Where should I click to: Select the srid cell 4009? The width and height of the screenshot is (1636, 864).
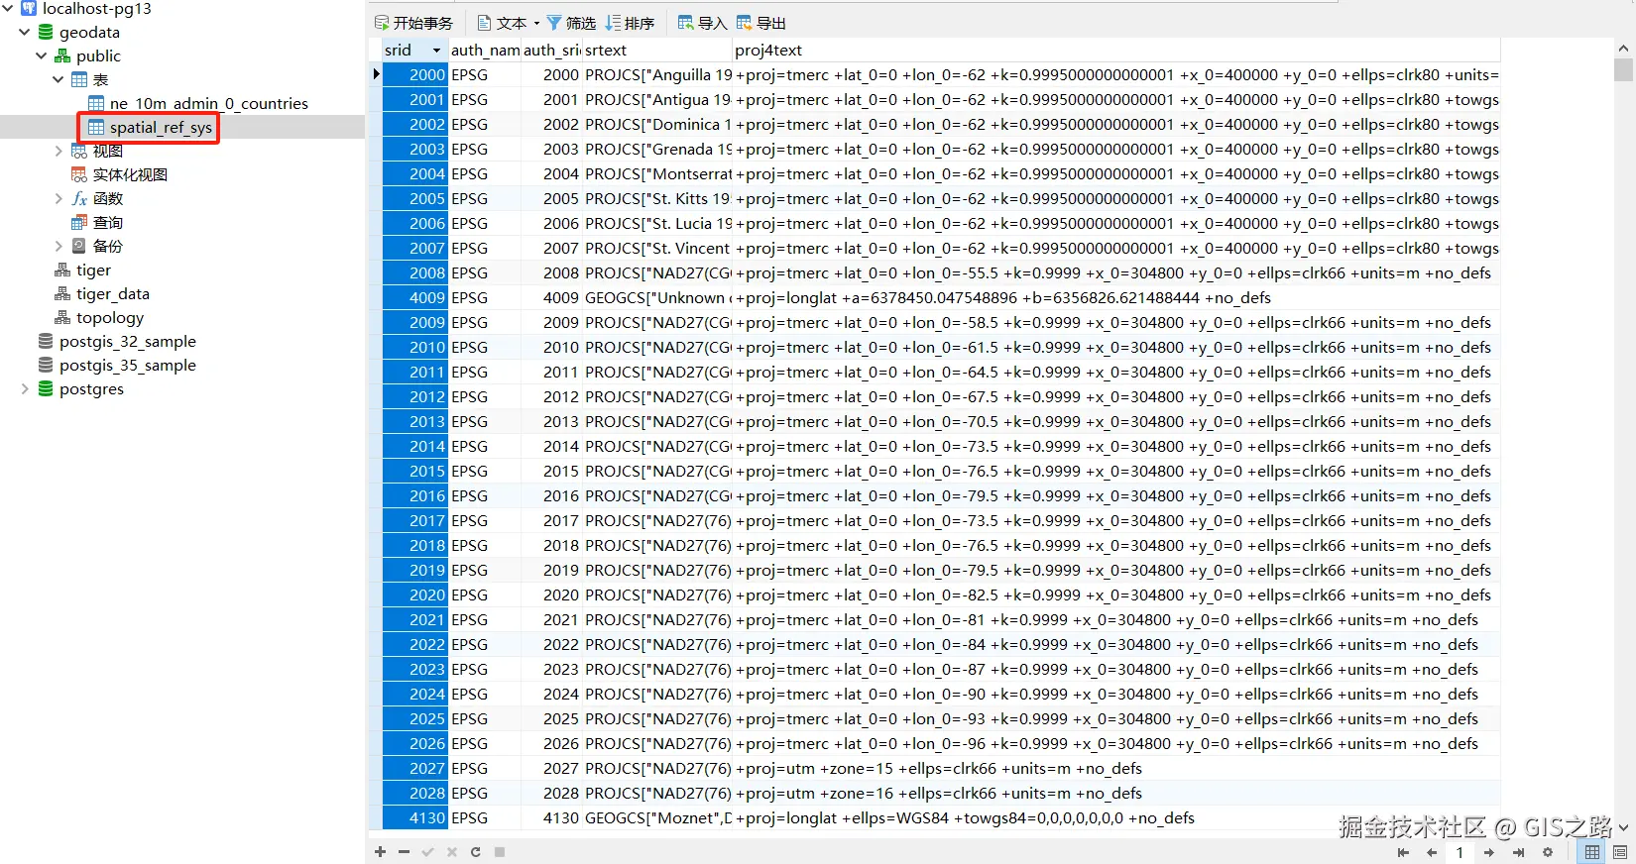[x=415, y=297]
